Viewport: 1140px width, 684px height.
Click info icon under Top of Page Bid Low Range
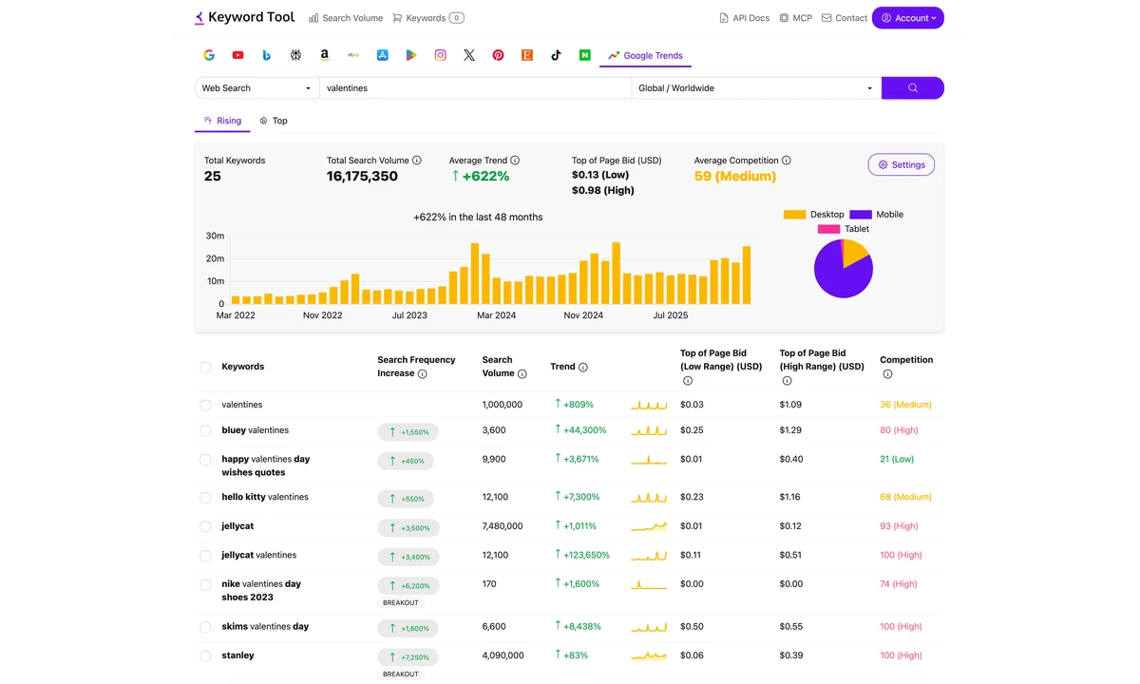tap(688, 381)
